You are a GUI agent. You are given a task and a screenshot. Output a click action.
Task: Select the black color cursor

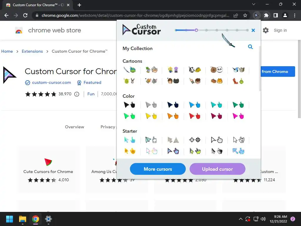click(130, 105)
